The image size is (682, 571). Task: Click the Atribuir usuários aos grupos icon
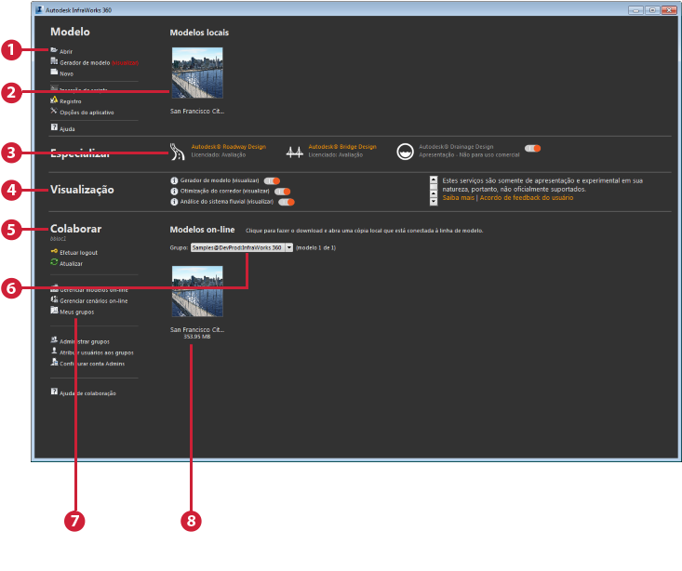pyautogui.click(x=54, y=351)
